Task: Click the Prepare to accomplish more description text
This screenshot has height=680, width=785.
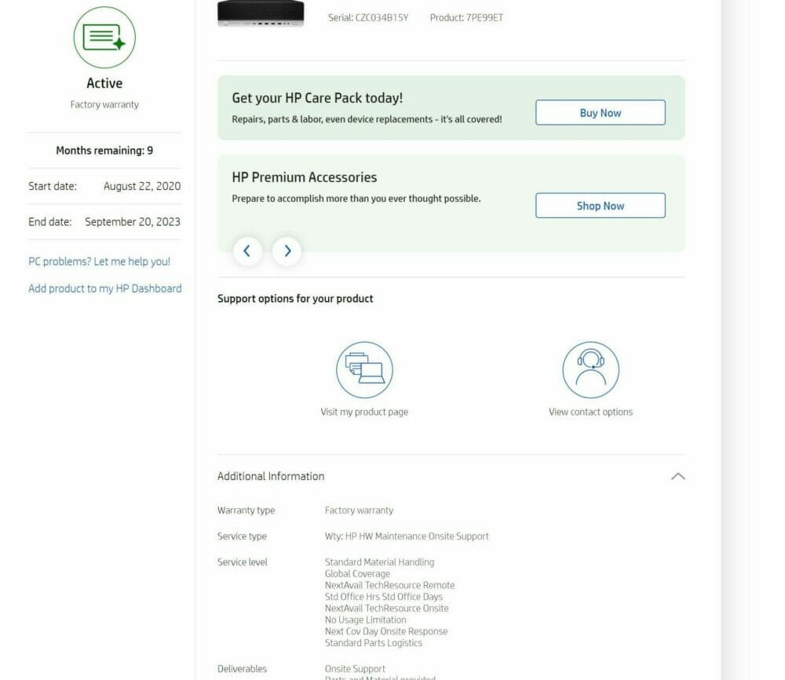Action: (356, 198)
